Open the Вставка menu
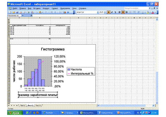Screen dimensions: 166x117 click(x=37, y=9)
